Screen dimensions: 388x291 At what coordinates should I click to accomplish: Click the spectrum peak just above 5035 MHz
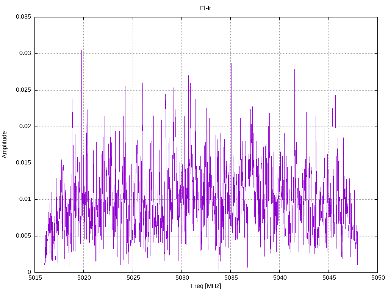click(x=232, y=64)
